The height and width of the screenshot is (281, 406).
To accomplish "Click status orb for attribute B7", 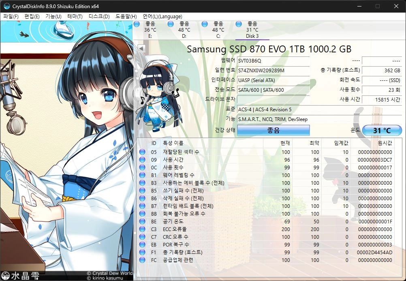I will pyautogui.click(x=142, y=206).
